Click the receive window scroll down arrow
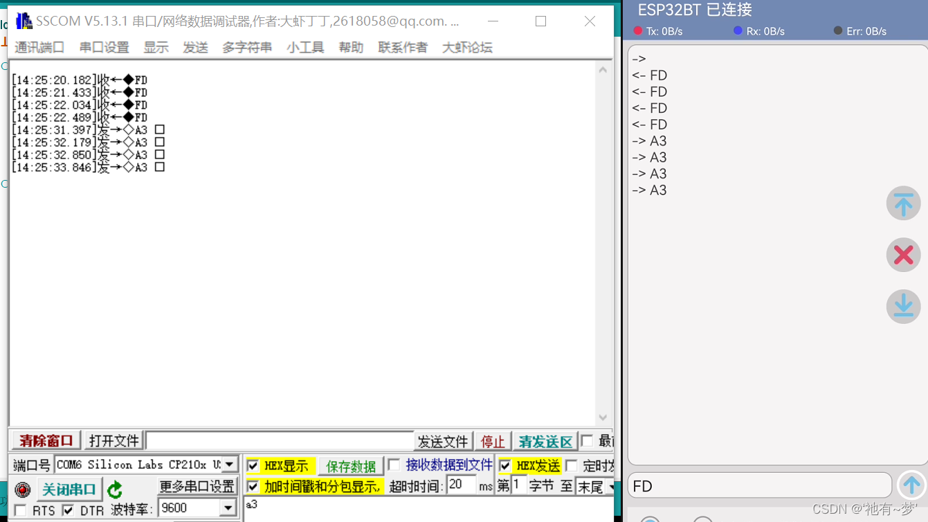 (603, 417)
